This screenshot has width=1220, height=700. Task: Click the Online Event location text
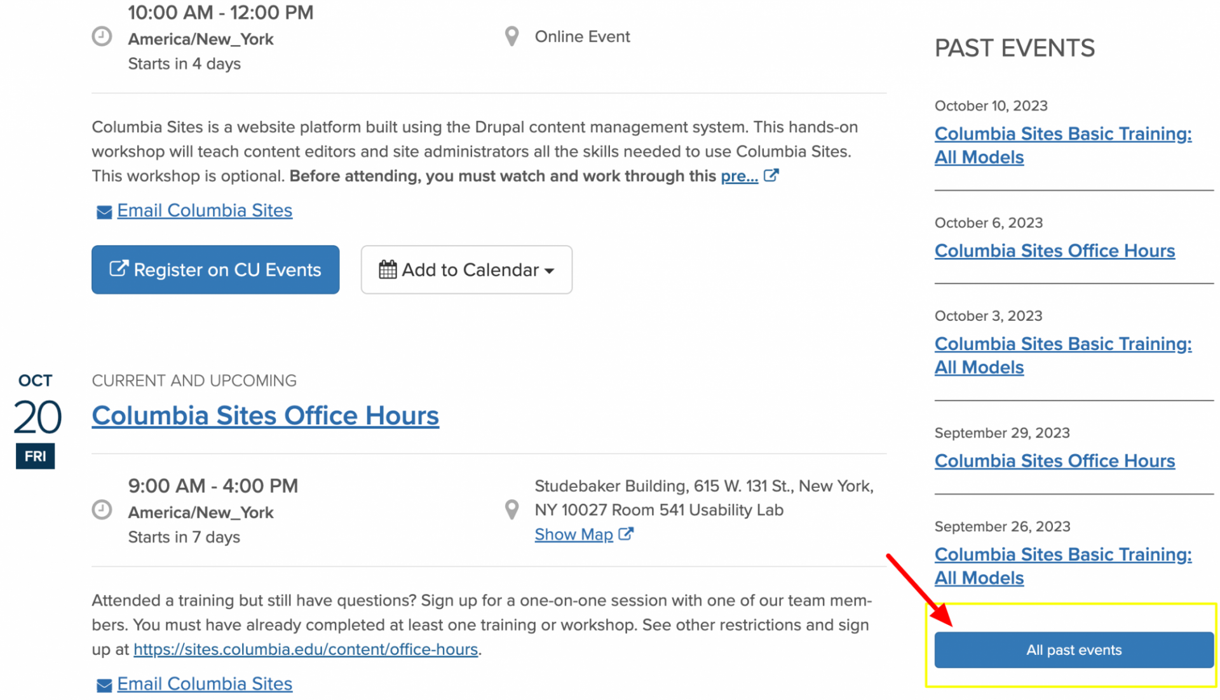[582, 37]
